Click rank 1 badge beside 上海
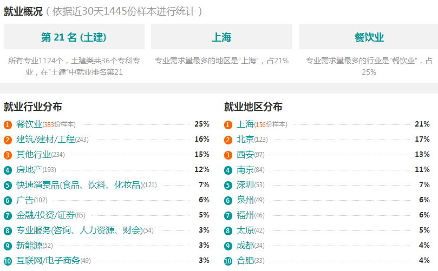 click(228, 124)
